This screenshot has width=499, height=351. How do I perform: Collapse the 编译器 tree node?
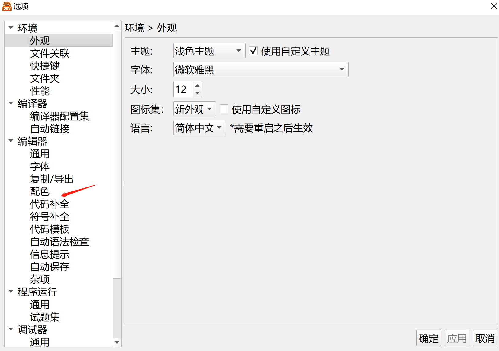pyautogui.click(x=11, y=103)
